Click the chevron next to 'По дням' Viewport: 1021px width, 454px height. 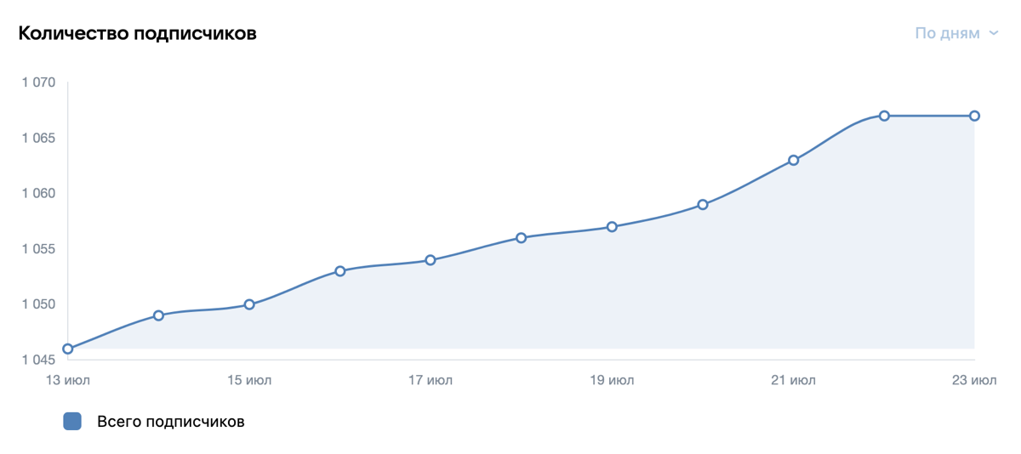[993, 34]
